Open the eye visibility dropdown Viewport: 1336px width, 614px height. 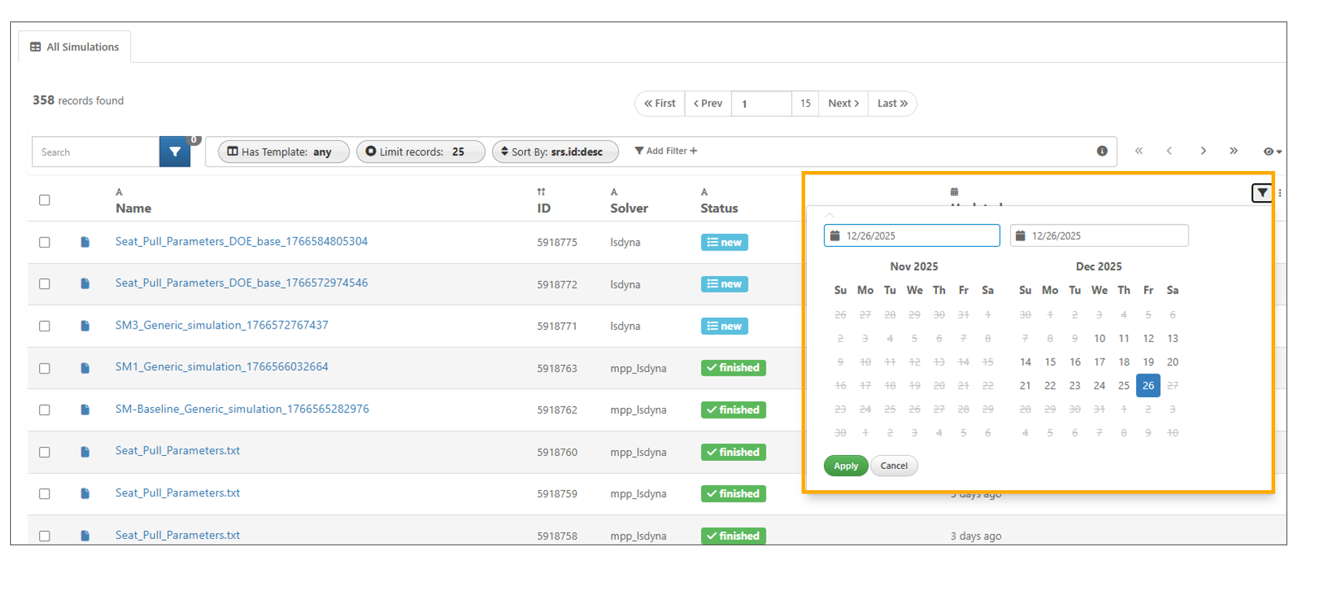tap(1272, 152)
